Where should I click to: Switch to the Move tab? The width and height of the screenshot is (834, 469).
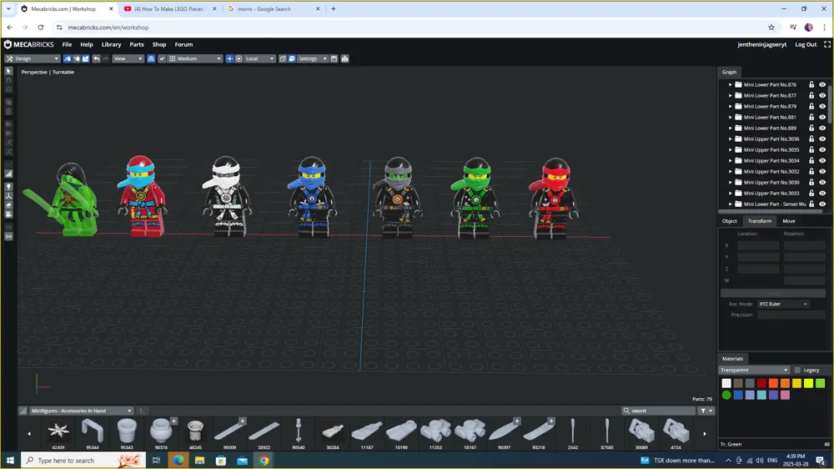tap(789, 221)
